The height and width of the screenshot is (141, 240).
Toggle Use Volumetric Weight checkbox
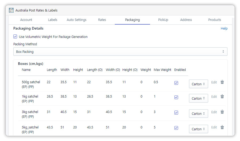[15, 37]
